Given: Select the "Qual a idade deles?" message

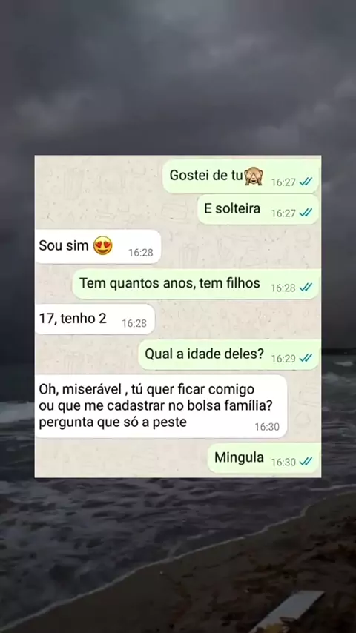Looking at the screenshot, I should (x=229, y=355).
